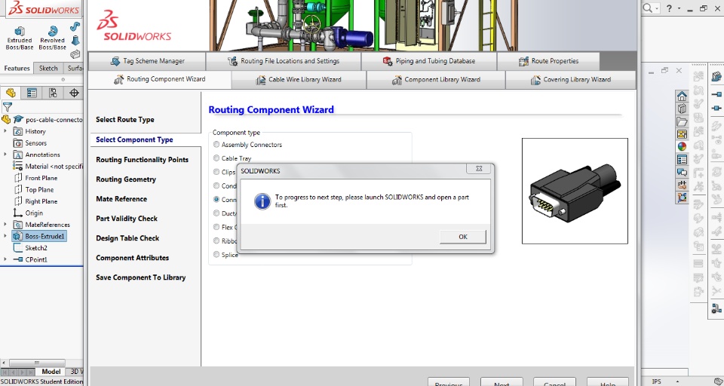Click the Help question mark icon

(669, 8)
